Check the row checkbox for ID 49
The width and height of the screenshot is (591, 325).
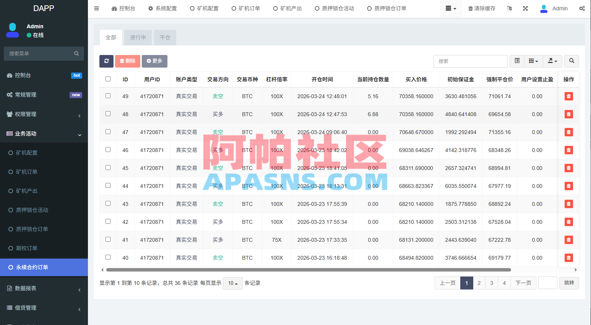point(108,96)
